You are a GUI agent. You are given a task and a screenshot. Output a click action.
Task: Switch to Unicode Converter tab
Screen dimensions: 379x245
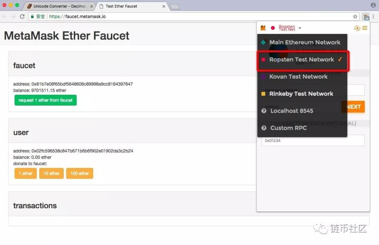58,6
